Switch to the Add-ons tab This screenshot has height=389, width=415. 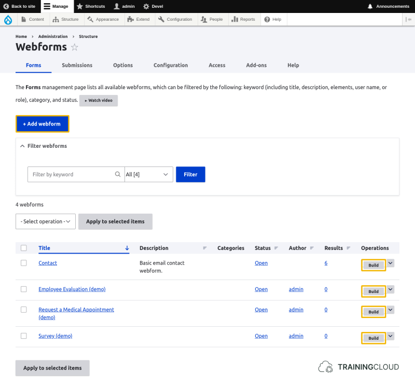(256, 65)
